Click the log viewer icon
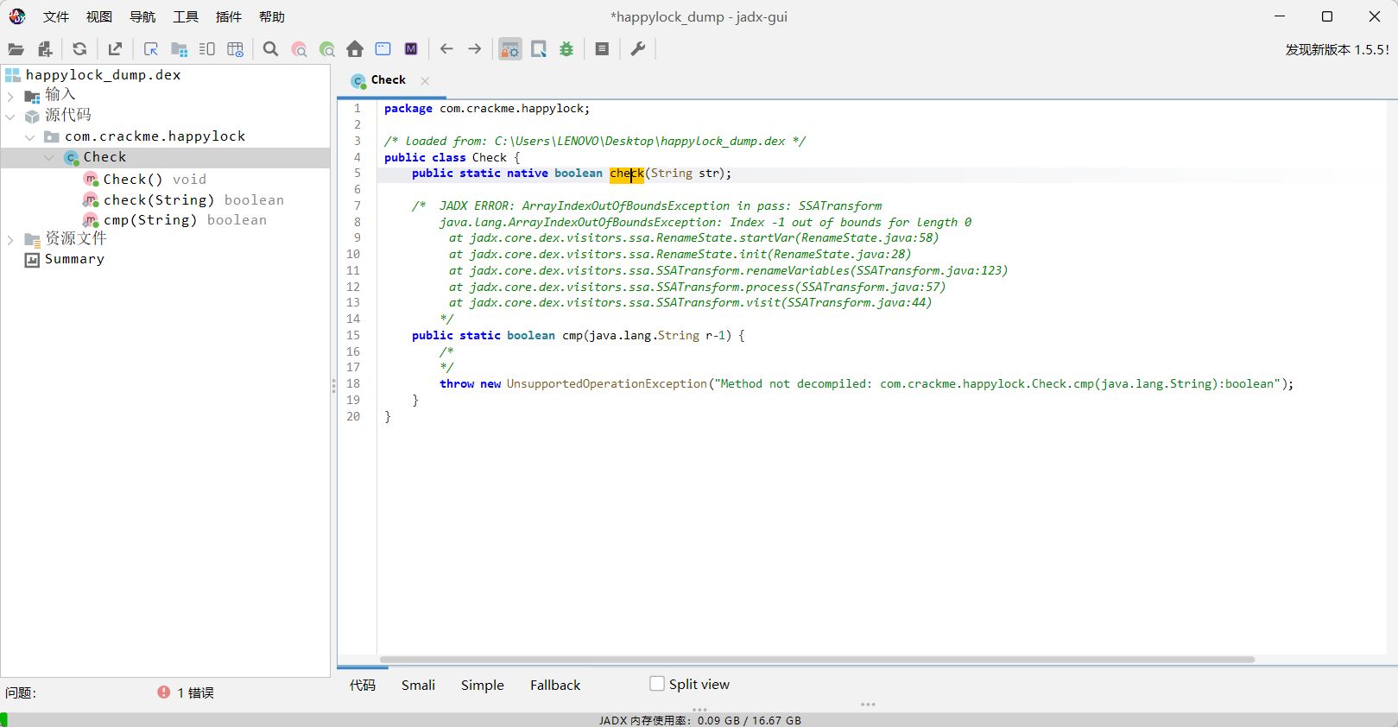Viewport: 1398px width, 727px height. pos(602,49)
